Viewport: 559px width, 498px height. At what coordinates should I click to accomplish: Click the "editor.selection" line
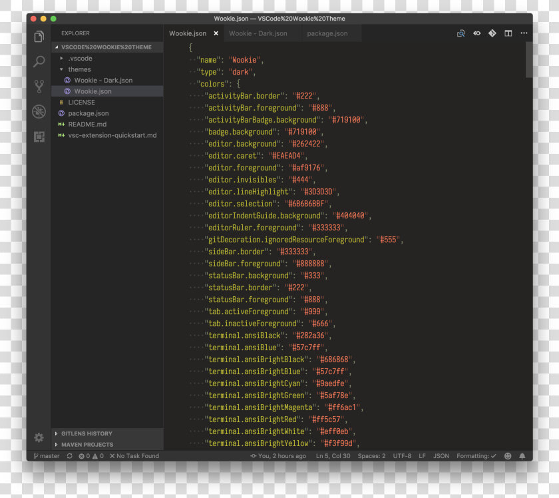point(268,204)
